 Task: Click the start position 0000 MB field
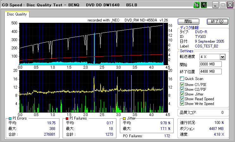[211, 64]
